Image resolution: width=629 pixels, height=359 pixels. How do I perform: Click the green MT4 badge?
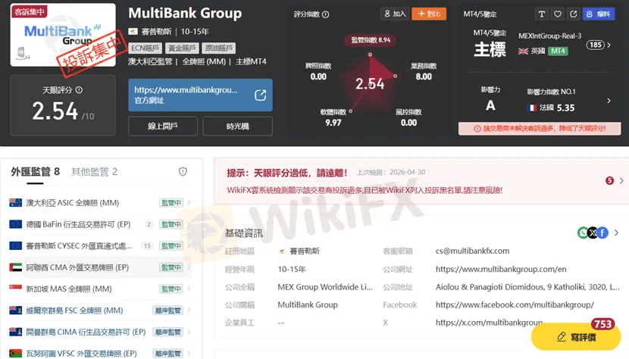558,51
